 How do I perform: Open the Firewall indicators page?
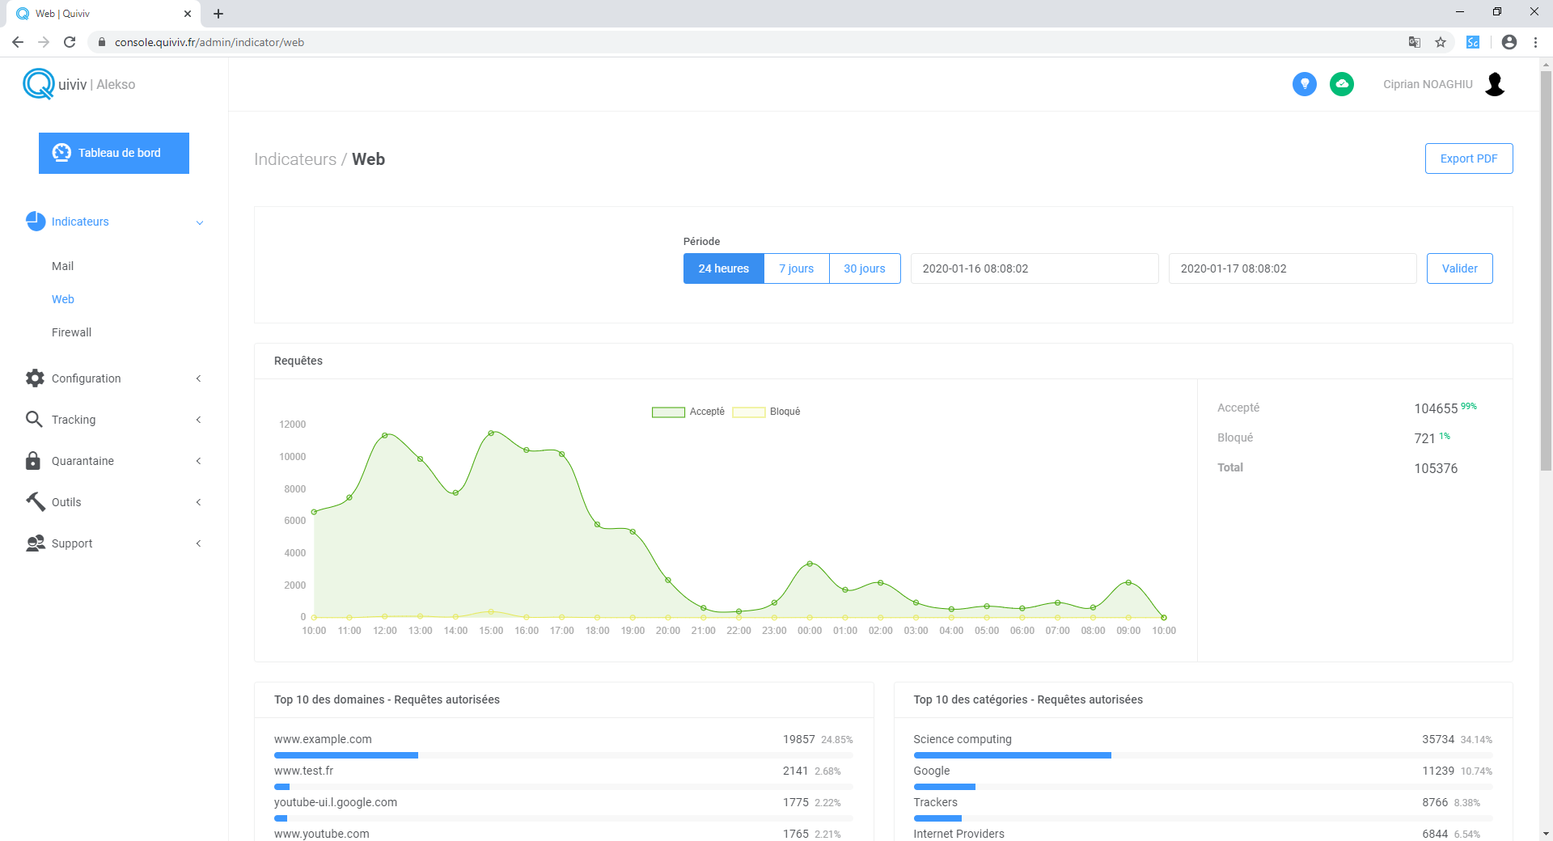point(71,332)
